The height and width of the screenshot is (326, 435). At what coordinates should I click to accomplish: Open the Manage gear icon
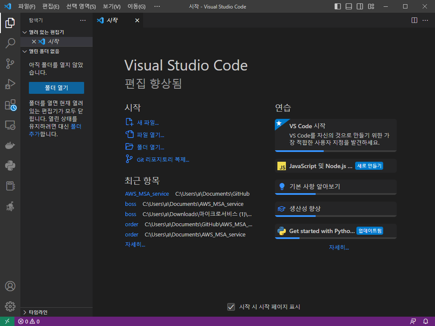pyautogui.click(x=10, y=306)
